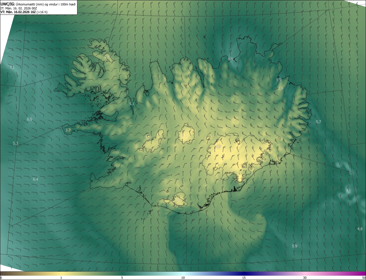The height and width of the screenshot is (280, 366).
Task: Select the 5.7 value label on the map
Action: pyautogui.click(x=319, y=122)
